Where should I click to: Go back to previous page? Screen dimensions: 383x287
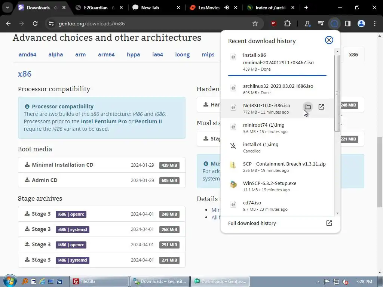pos(8,24)
